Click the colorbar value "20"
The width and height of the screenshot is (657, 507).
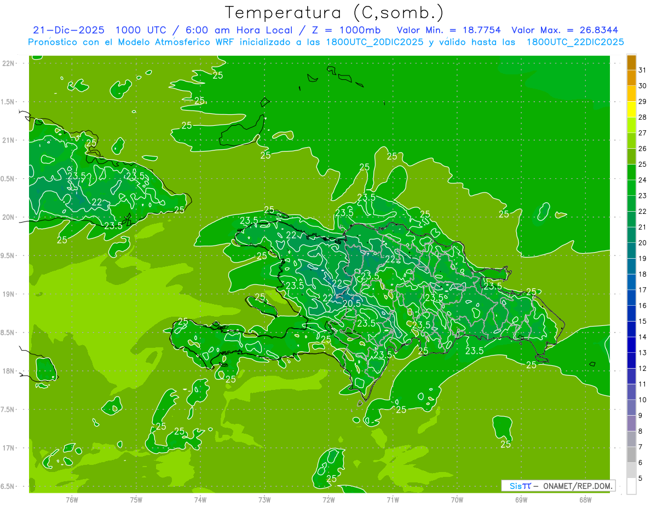click(643, 242)
